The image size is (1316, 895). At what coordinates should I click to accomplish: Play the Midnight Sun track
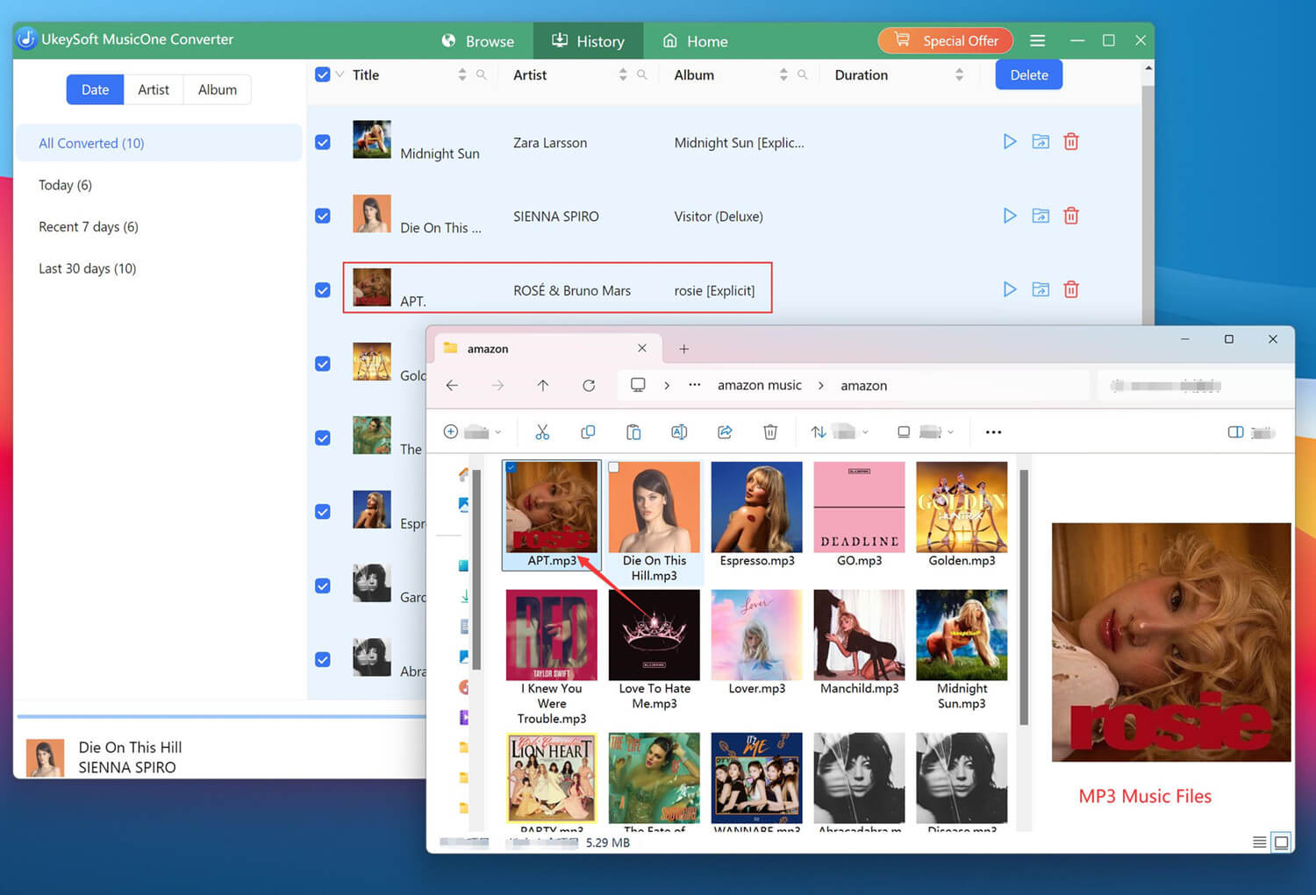click(x=1010, y=141)
